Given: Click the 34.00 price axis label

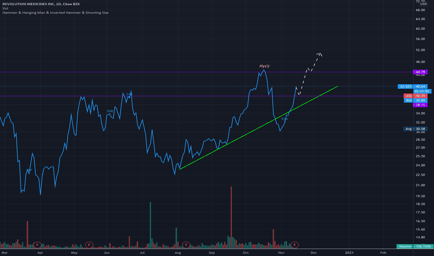Looking at the screenshot, I should pos(420,113).
